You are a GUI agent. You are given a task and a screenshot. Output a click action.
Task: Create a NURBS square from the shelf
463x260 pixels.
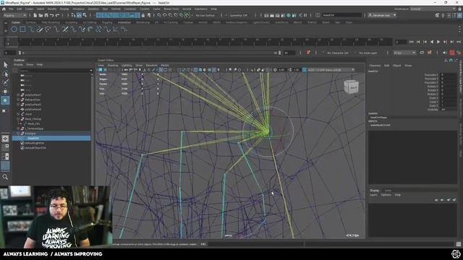pyautogui.click(x=22, y=29)
